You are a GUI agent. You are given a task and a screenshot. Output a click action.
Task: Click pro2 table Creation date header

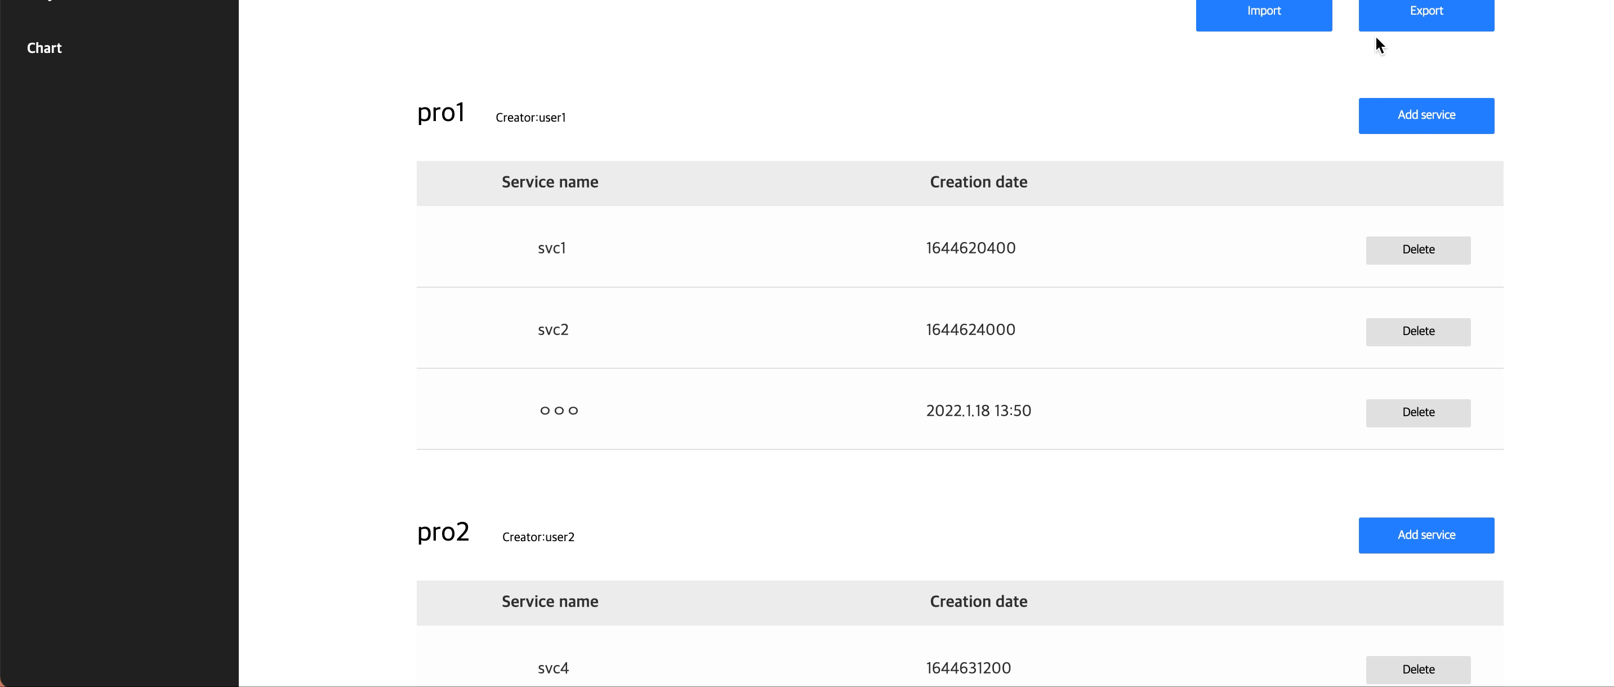click(978, 602)
